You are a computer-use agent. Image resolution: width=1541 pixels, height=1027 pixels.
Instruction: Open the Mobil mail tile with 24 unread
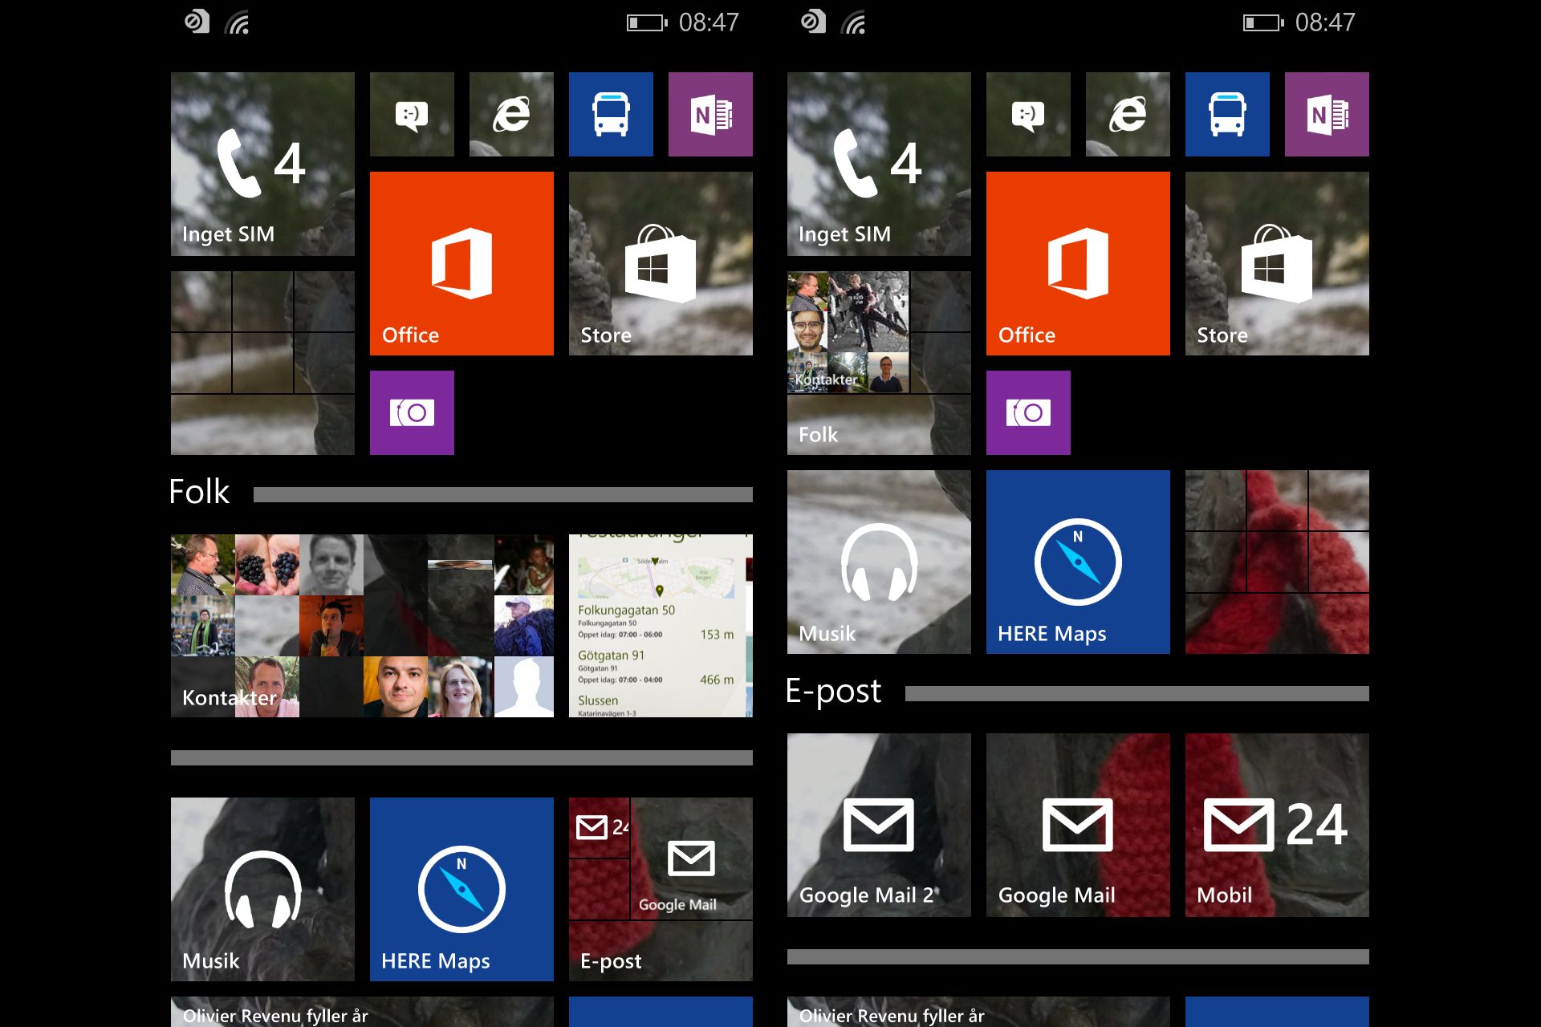click(x=1277, y=825)
